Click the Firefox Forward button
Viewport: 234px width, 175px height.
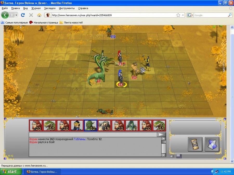point(12,15)
